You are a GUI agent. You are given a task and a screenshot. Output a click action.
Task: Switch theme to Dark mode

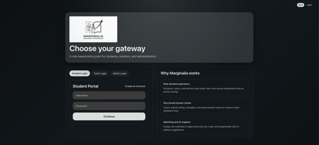[x=300, y=5]
